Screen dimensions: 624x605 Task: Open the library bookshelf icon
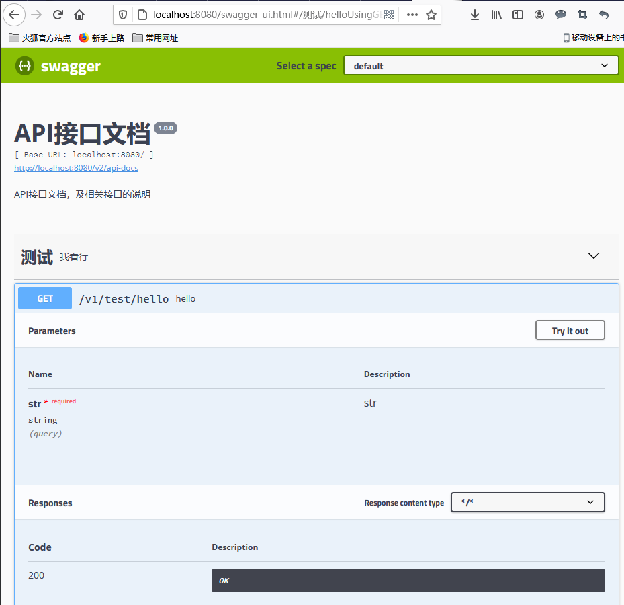tap(496, 15)
